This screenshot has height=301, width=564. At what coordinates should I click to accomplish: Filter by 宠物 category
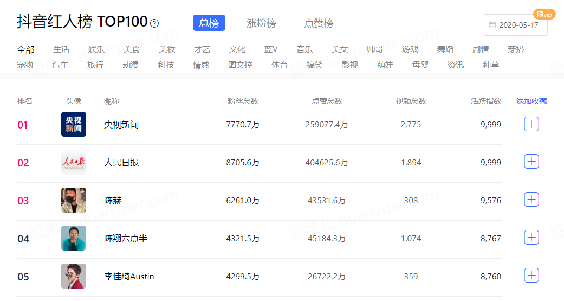tap(25, 65)
